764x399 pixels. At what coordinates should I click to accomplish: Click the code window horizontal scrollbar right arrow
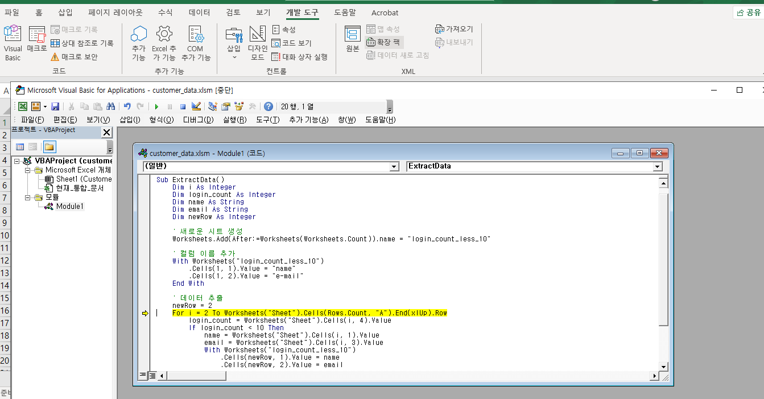[x=654, y=376]
